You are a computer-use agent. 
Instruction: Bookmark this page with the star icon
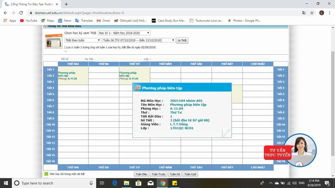tap(311, 13)
